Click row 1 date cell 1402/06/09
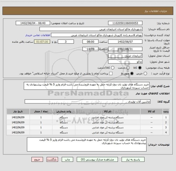The width and height of the screenshot is (176, 171). 18,117
